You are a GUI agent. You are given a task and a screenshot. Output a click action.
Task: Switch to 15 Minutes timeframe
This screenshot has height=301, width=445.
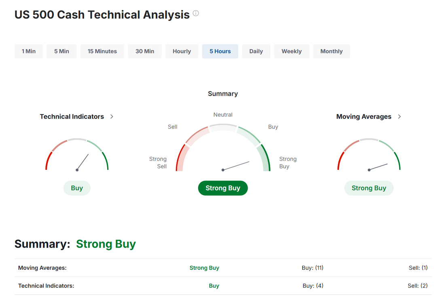coord(102,51)
